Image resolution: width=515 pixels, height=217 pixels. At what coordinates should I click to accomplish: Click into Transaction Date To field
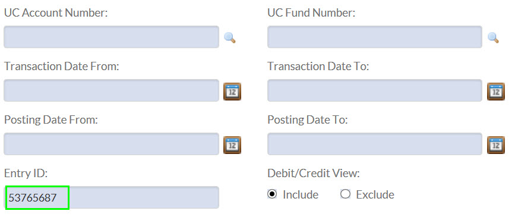click(375, 90)
